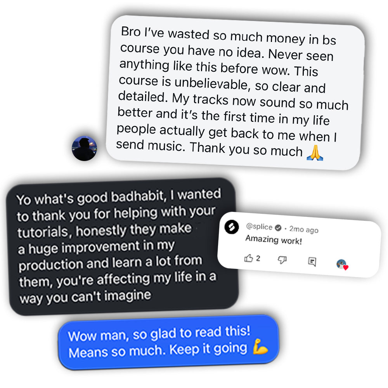
Task: Click the word badhabit in dark message
Action: pyautogui.click(x=138, y=196)
